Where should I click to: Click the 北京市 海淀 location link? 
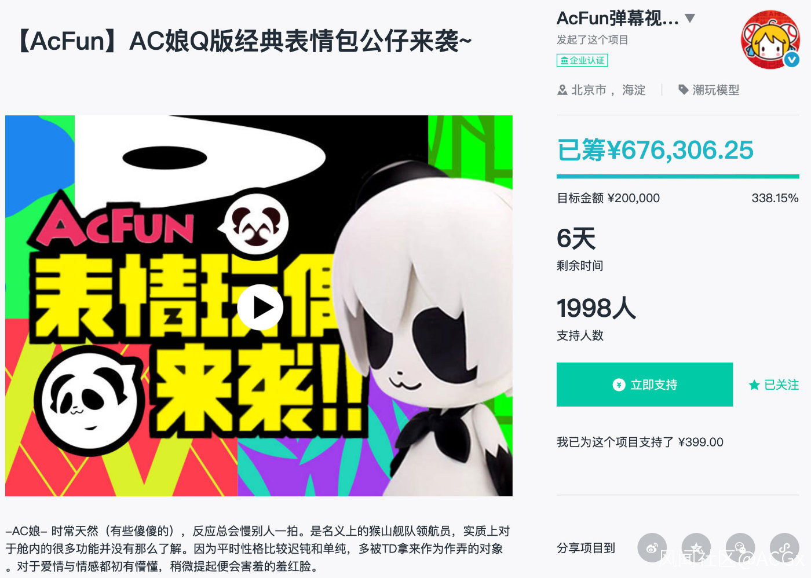[x=608, y=90]
